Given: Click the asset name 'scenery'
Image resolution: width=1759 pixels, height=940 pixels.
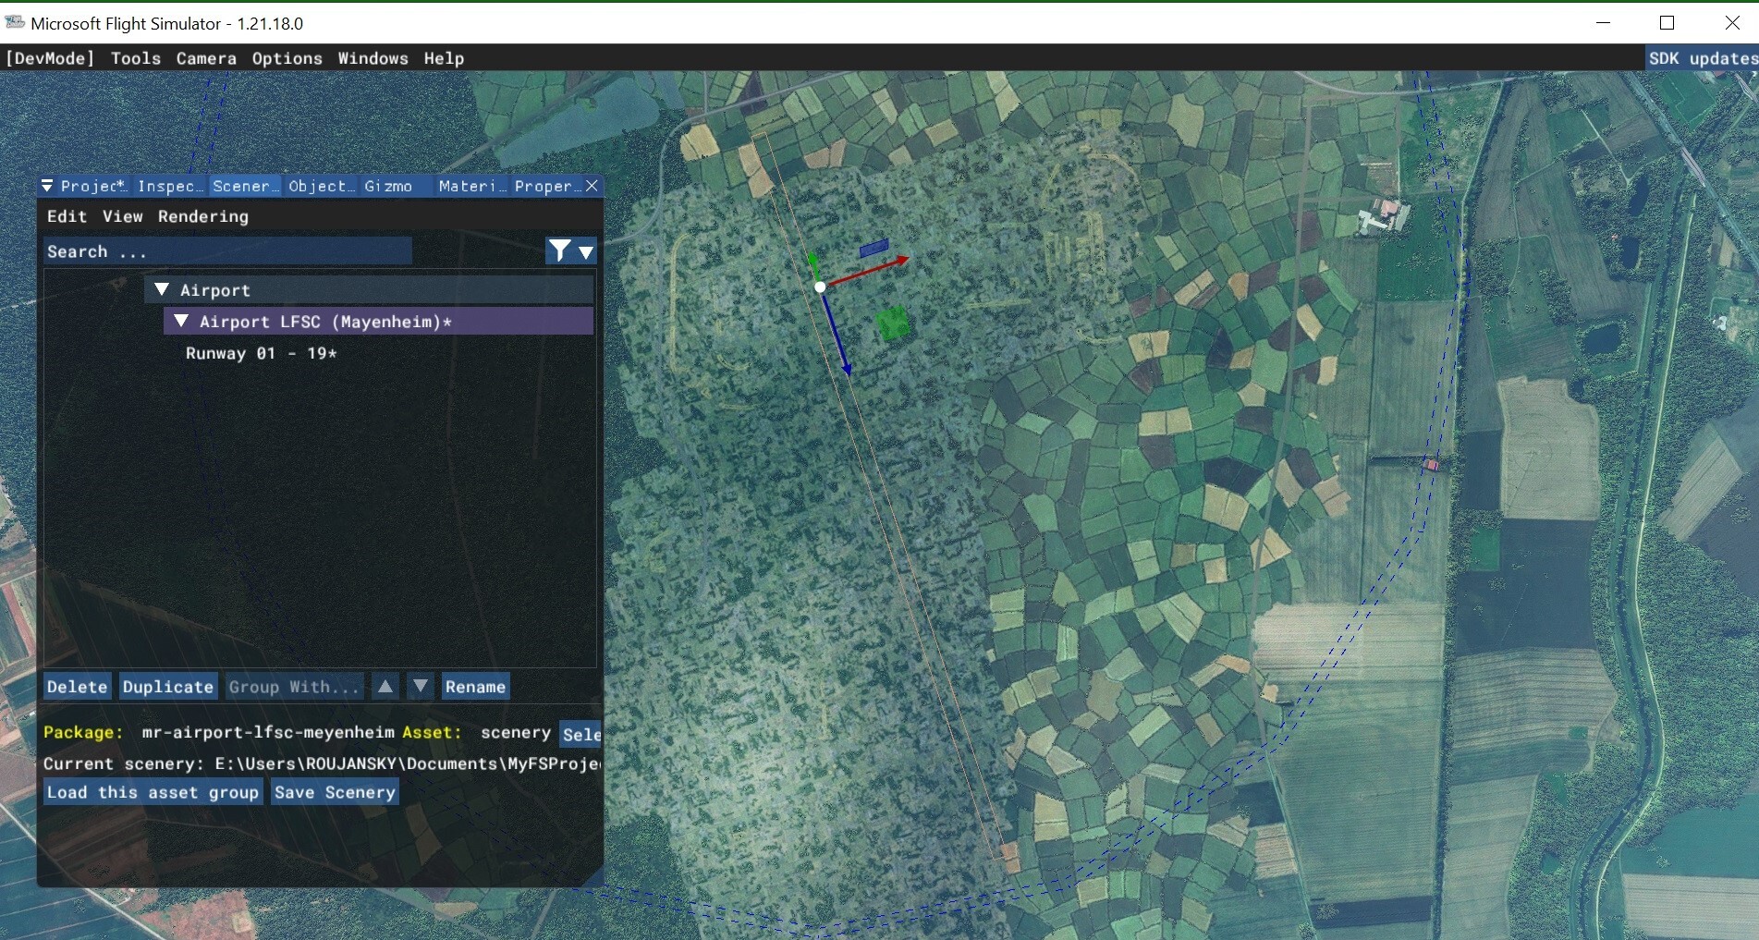Looking at the screenshot, I should [x=516, y=732].
